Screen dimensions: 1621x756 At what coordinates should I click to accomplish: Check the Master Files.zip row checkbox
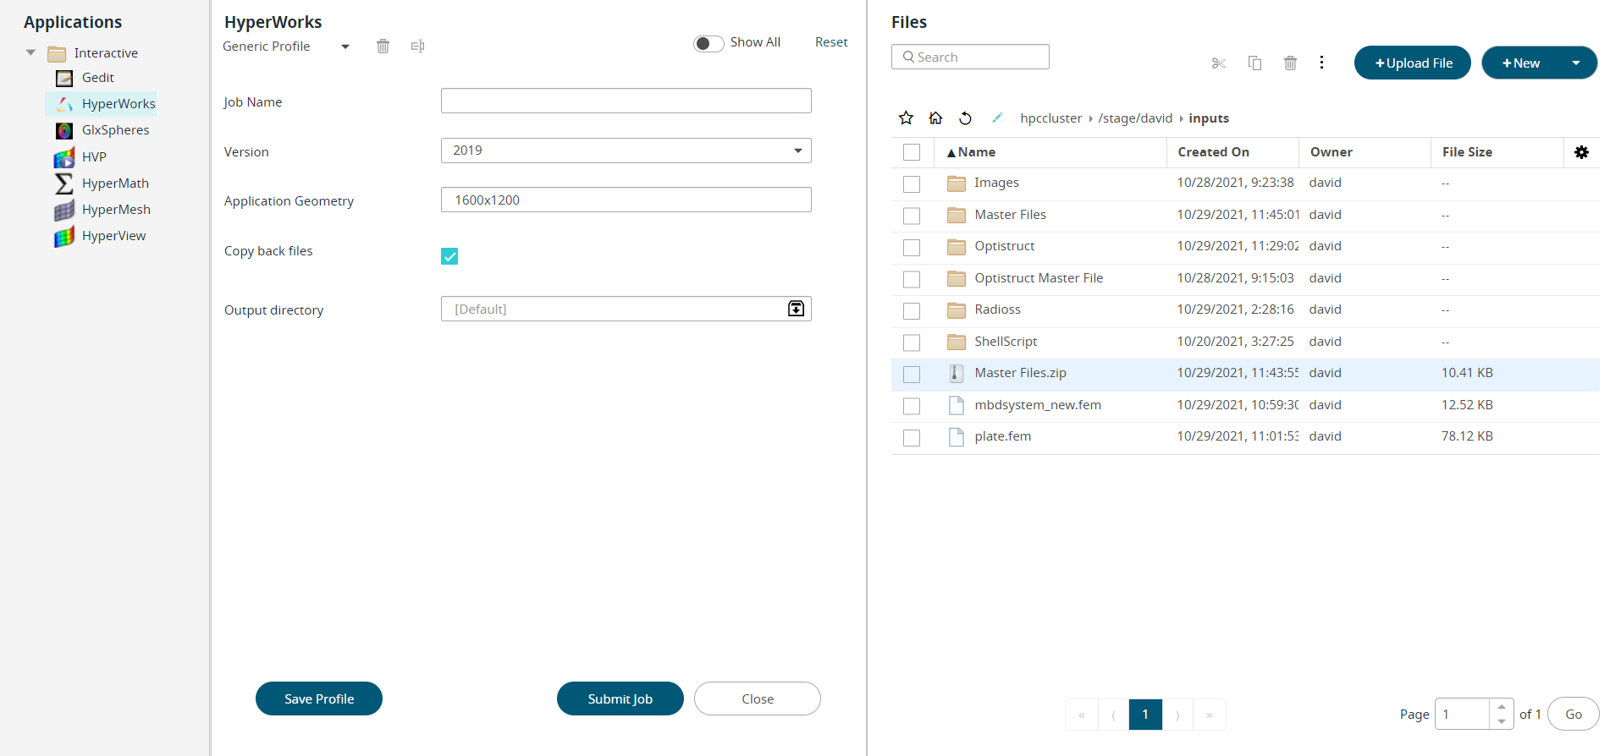pos(912,374)
